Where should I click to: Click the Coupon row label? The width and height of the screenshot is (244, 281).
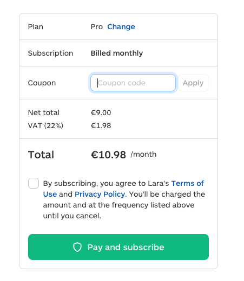tap(42, 83)
